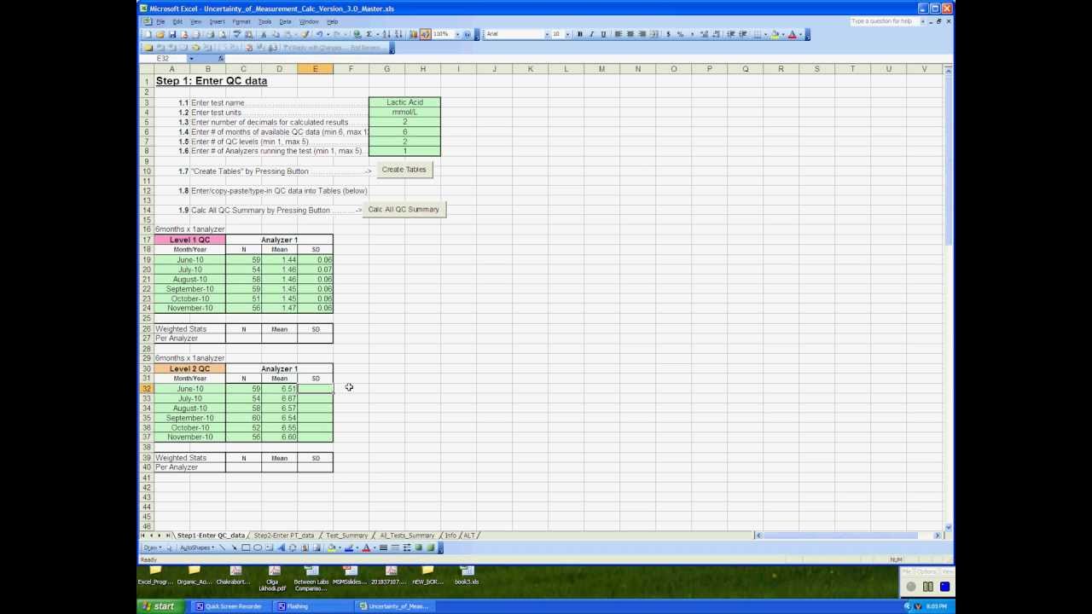Toggle Underline formatting
Viewport: 1092px width, 614px height.
coord(604,34)
